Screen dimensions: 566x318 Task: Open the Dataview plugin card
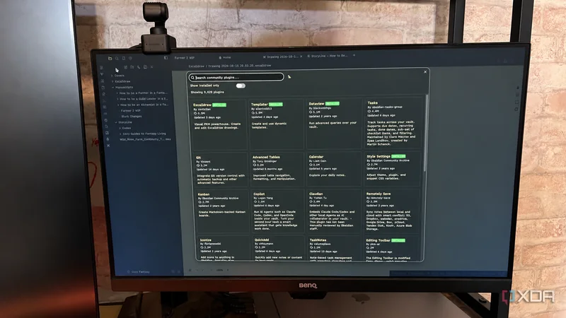click(x=333, y=123)
